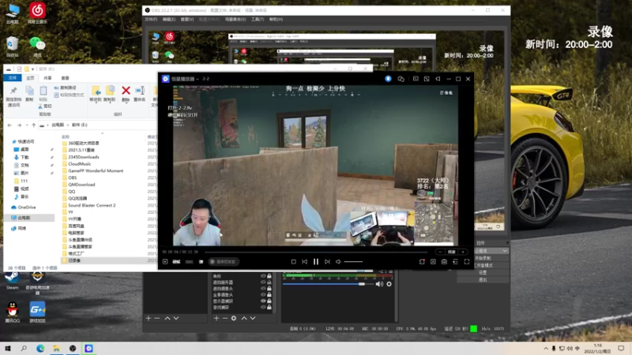Toggle visibility of 角标 source in OBS
This screenshot has height=355, width=632.
click(x=263, y=276)
